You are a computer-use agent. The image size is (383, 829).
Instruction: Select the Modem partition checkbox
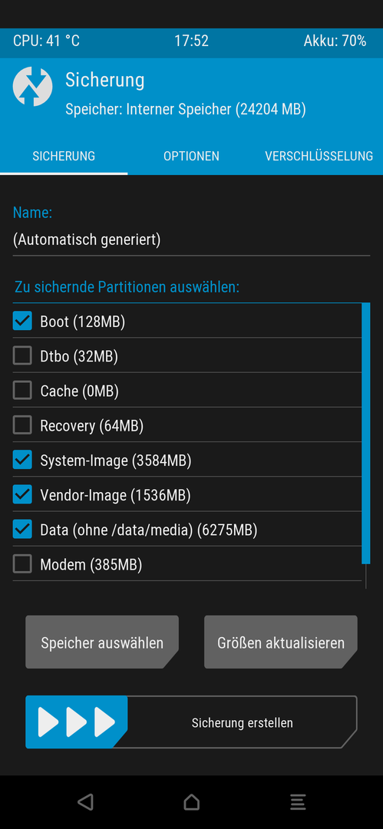click(22, 564)
